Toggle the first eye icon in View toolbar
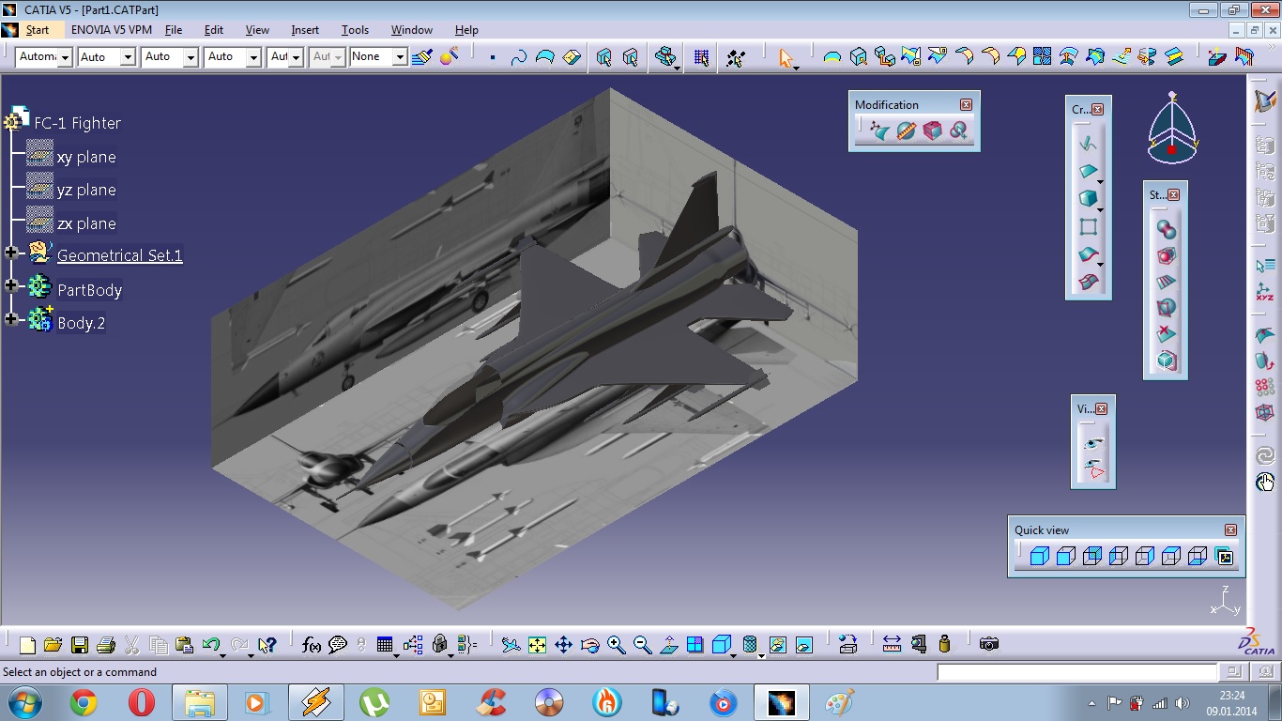Viewport: 1282px width, 721px height. tap(1092, 442)
